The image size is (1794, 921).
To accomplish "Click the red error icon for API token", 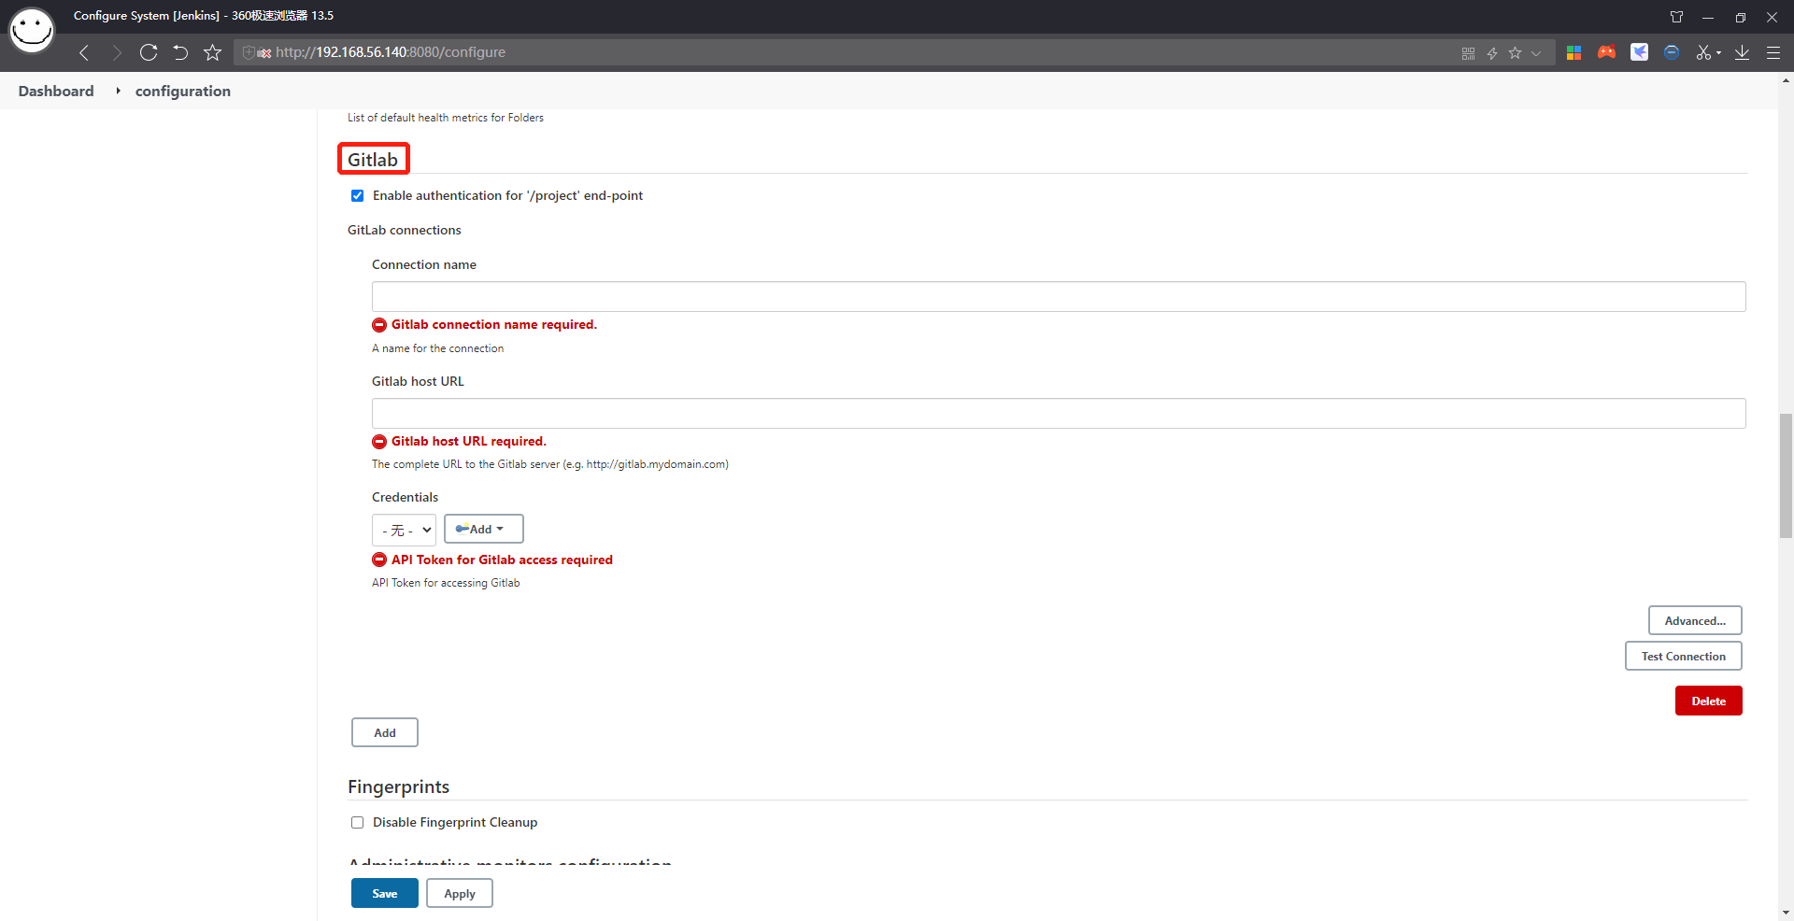I will [x=379, y=560].
